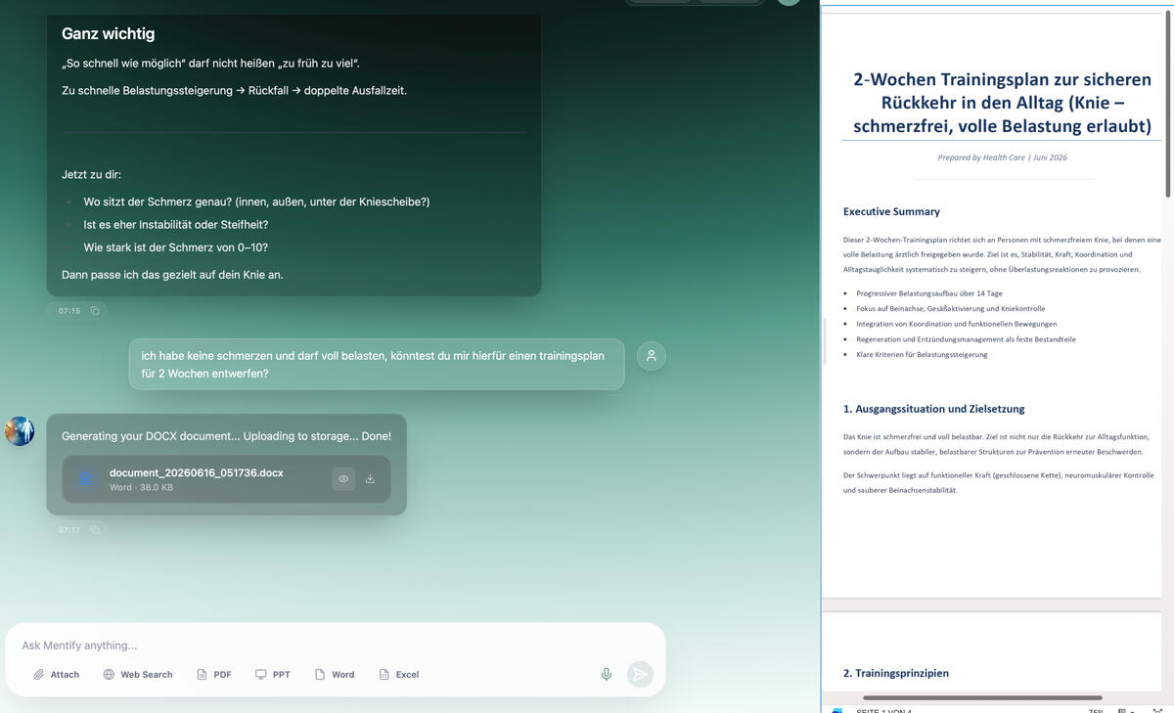Click the Word logo in the status bar

(x=836, y=710)
